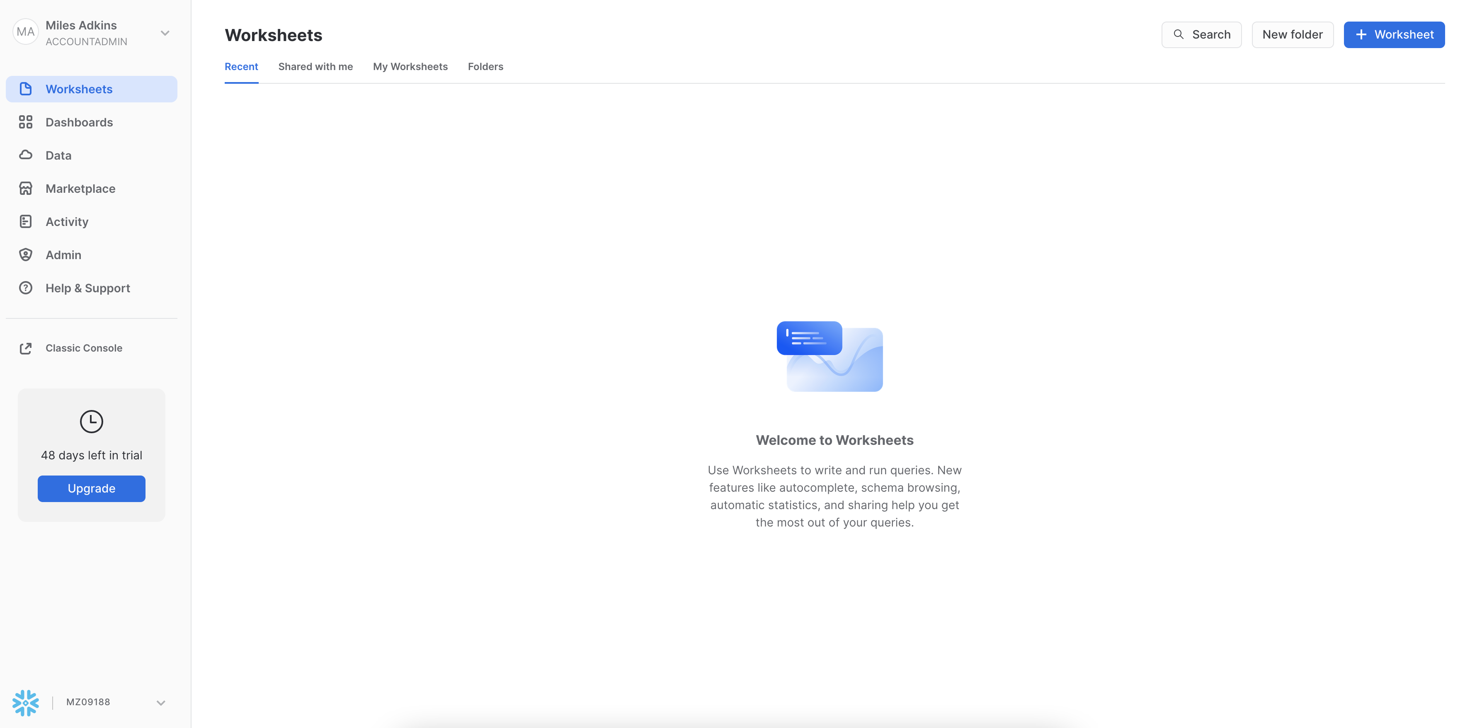Click the plus icon on Worksheet button
This screenshot has height=728, width=1465.
click(x=1361, y=35)
